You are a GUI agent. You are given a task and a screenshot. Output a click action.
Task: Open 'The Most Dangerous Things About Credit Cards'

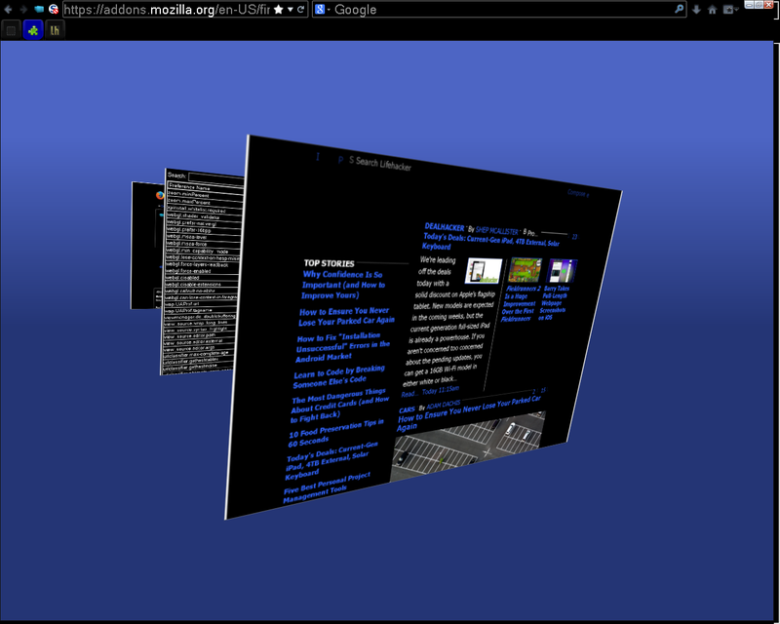339,406
